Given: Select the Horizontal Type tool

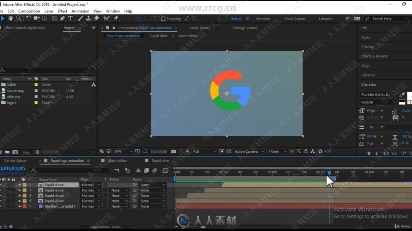Looking at the screenshot, I should pyautogui.click(x=70, y=19).
